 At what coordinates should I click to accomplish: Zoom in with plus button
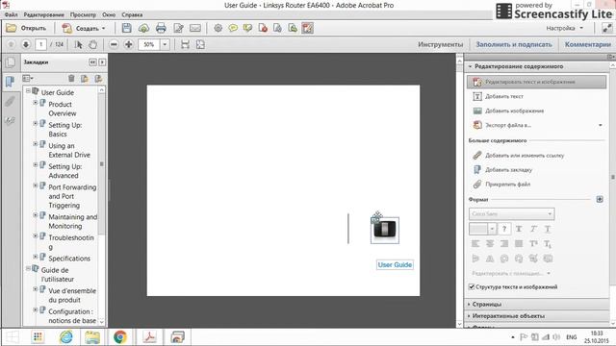(128, 44)
